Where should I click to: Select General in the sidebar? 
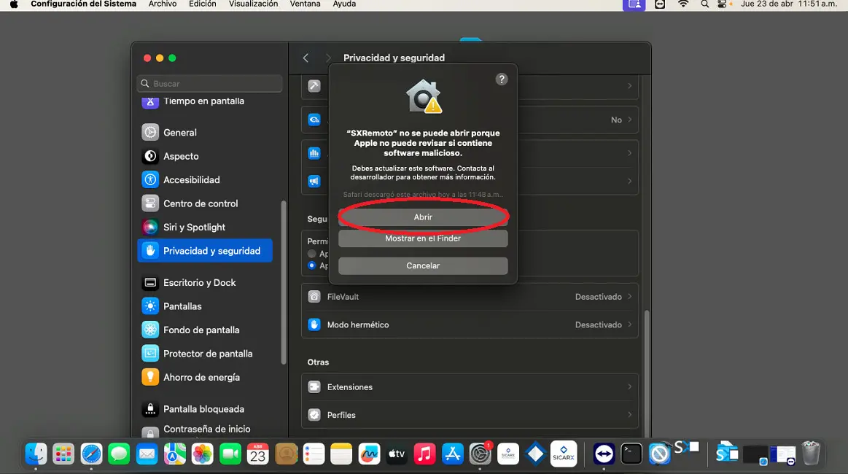[205, 132]
